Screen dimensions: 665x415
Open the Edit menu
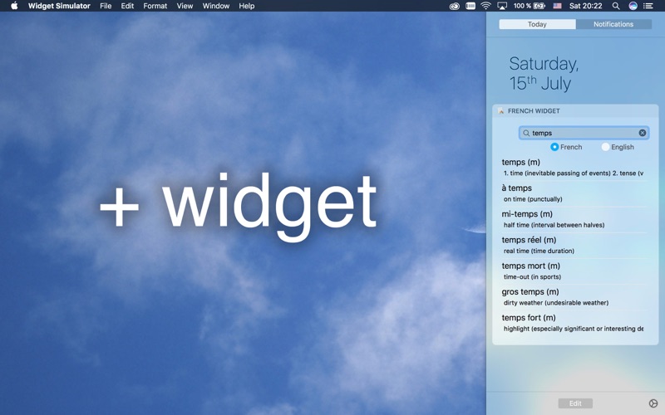(x=127, y=6)
